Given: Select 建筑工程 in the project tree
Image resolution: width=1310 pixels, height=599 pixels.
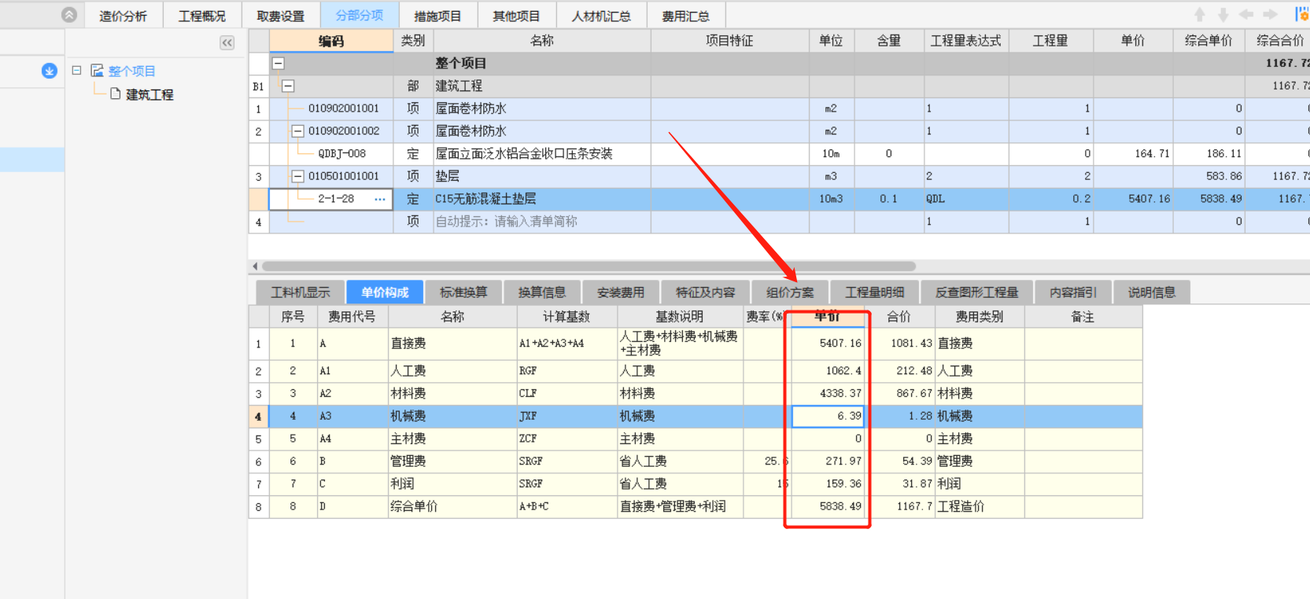Looking at the screenshot, I should (x=149, y=94).
